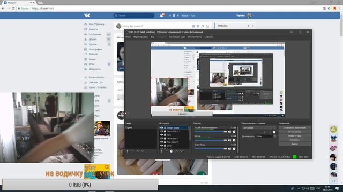The width and height of the screenshot is (343, 192).
Task: Open the Инструменты menu in OBS
Action: [195, 37]
